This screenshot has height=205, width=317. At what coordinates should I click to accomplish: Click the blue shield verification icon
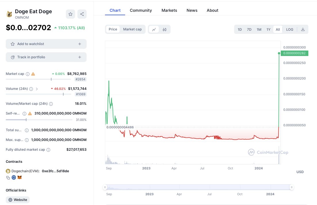click(14, 177)
